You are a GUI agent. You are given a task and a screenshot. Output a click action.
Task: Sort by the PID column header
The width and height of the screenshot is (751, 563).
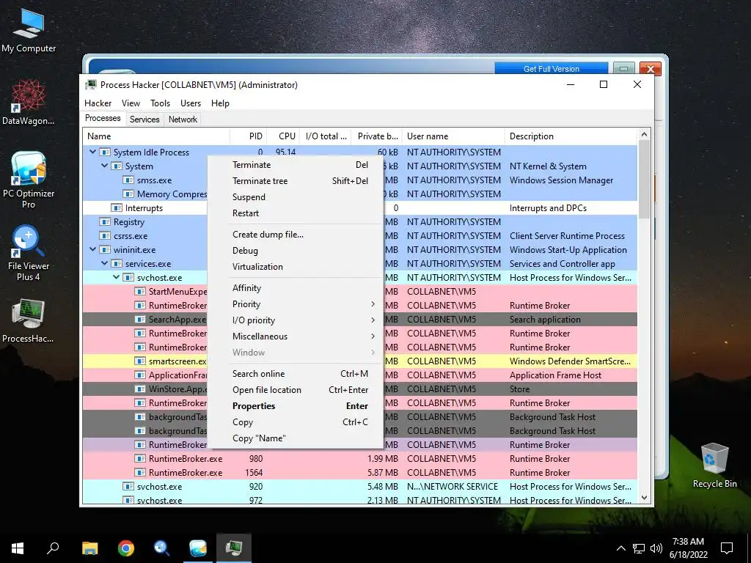pos(249,136)
